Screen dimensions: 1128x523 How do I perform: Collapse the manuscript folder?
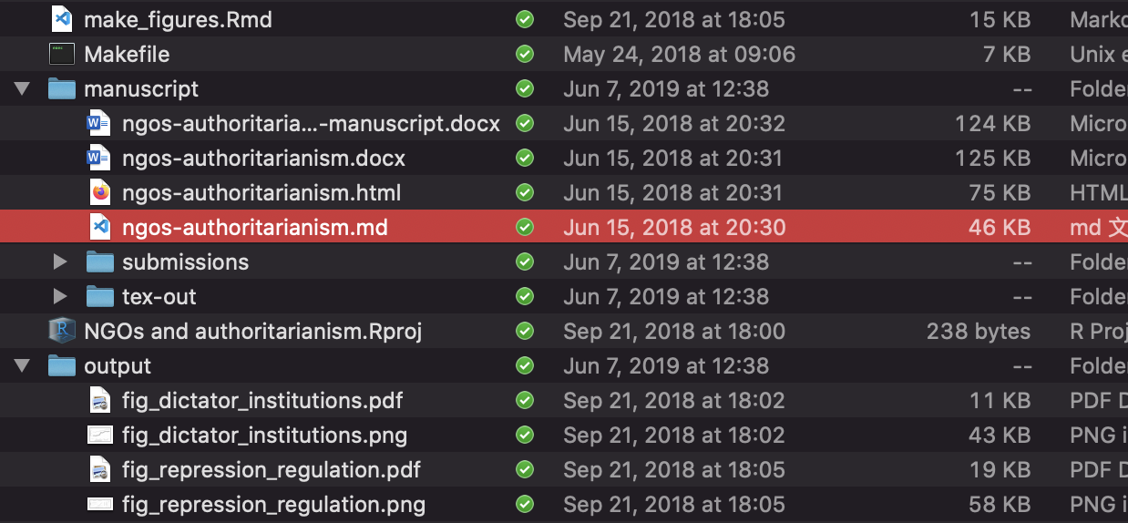[x=22, y=88]
